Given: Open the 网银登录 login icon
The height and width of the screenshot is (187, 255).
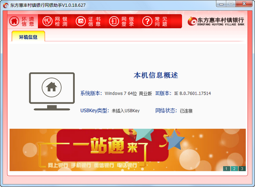Looking at the screenshot, I should pyautogui.click(x=114, y=21).
